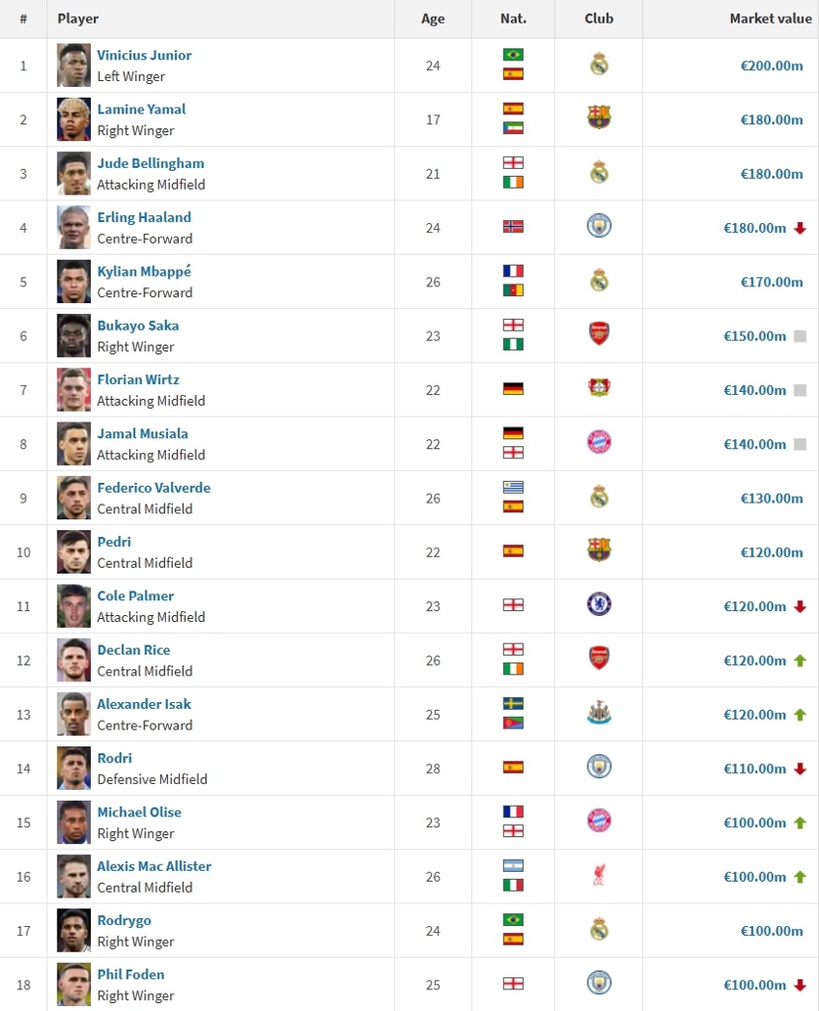
Task: Click Barcelona crest in Lamine Yamal's row
Action: [599, 118]
